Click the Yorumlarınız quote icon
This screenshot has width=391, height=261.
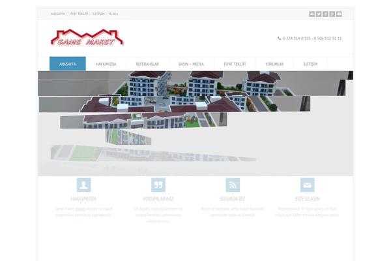pos(158,185)
